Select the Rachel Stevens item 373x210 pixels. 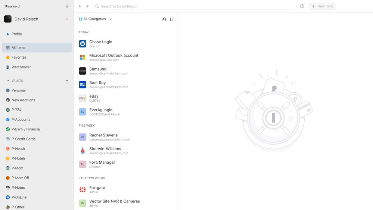[125, 137]
